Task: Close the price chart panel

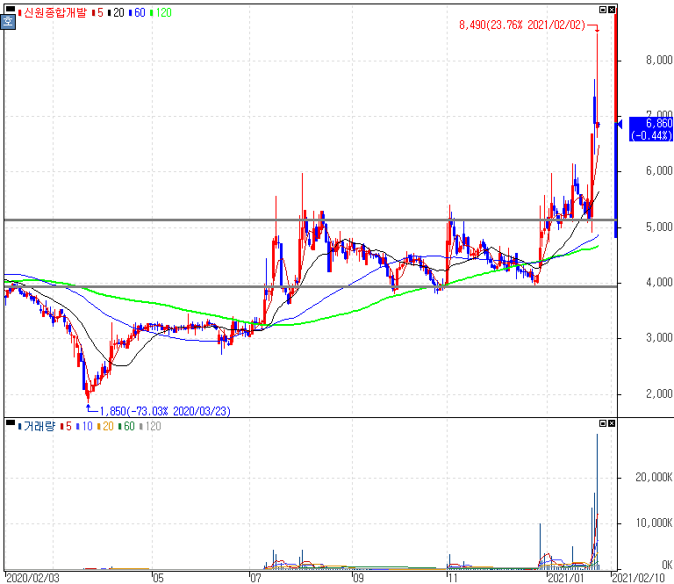Action: click(612, 10)
